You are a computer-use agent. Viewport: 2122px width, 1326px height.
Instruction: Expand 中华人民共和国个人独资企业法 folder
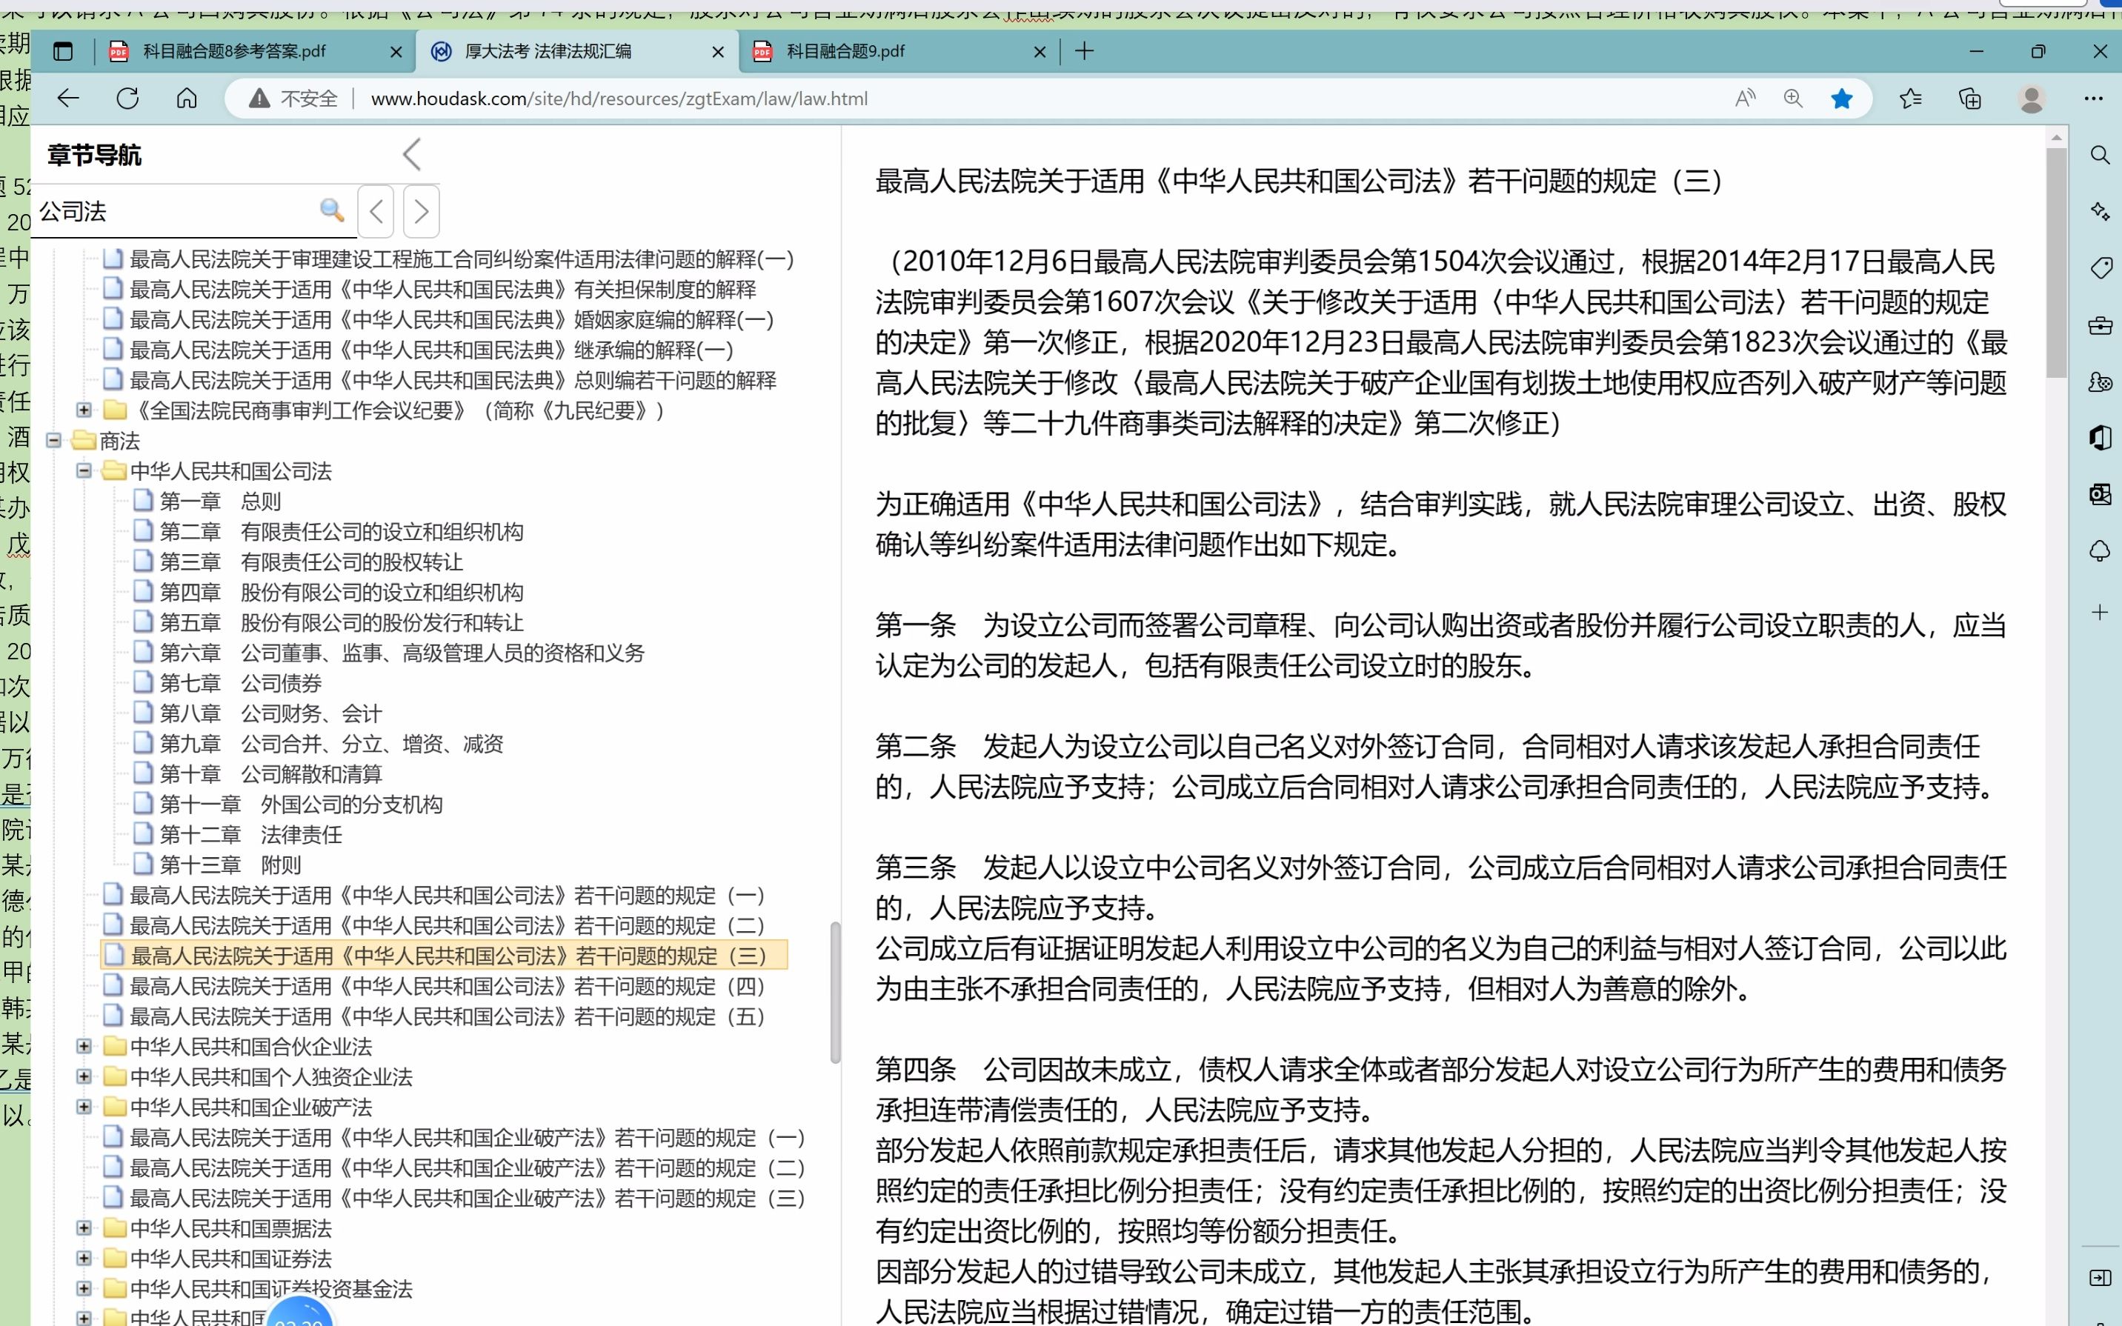(84, 1077)
